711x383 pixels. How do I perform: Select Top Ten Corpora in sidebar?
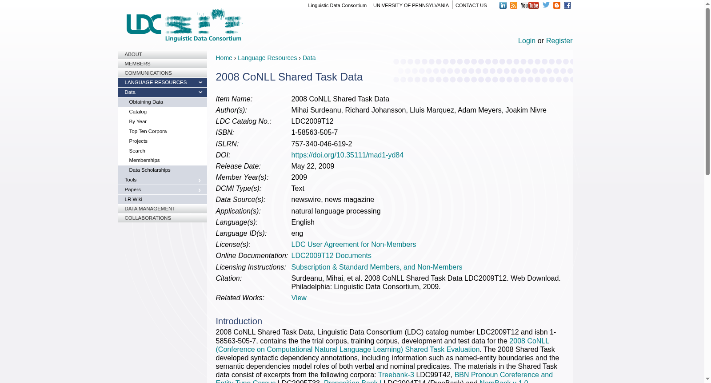162,131
